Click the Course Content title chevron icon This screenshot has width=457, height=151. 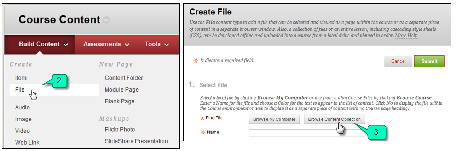point(106,20)
